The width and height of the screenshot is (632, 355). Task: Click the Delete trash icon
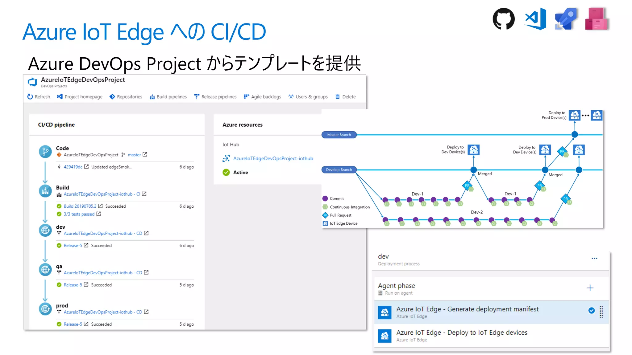338,97
